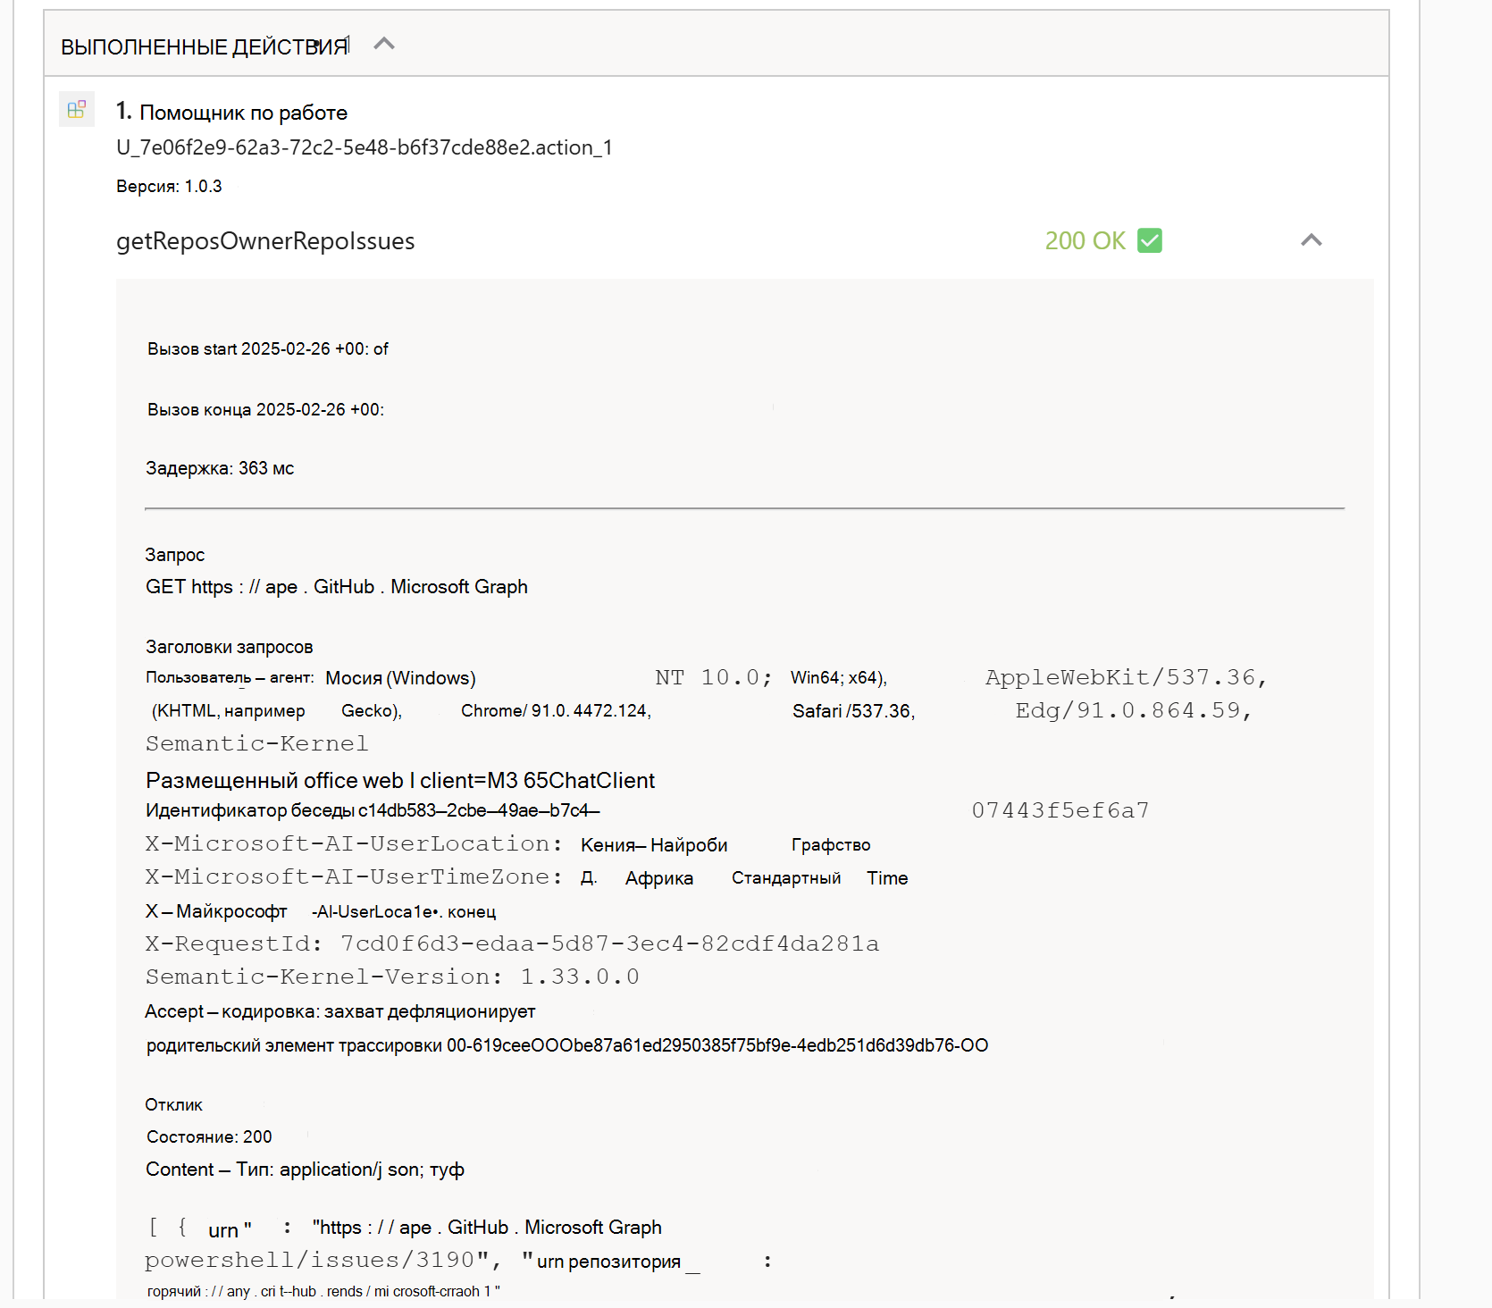1492x1308 pixels.
Task: Collapse the getReposOwnerRepoIssues details section
Action: click(x=1311, y=239)
